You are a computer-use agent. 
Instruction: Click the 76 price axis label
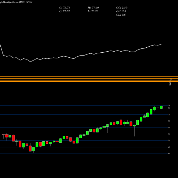169,108
